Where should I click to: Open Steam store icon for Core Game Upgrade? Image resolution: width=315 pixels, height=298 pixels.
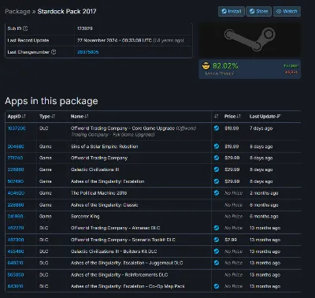pyautogui.click(x=217, y=129)
